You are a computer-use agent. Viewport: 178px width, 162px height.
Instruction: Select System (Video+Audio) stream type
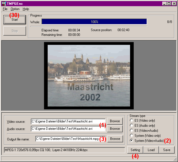pos(147,141)
